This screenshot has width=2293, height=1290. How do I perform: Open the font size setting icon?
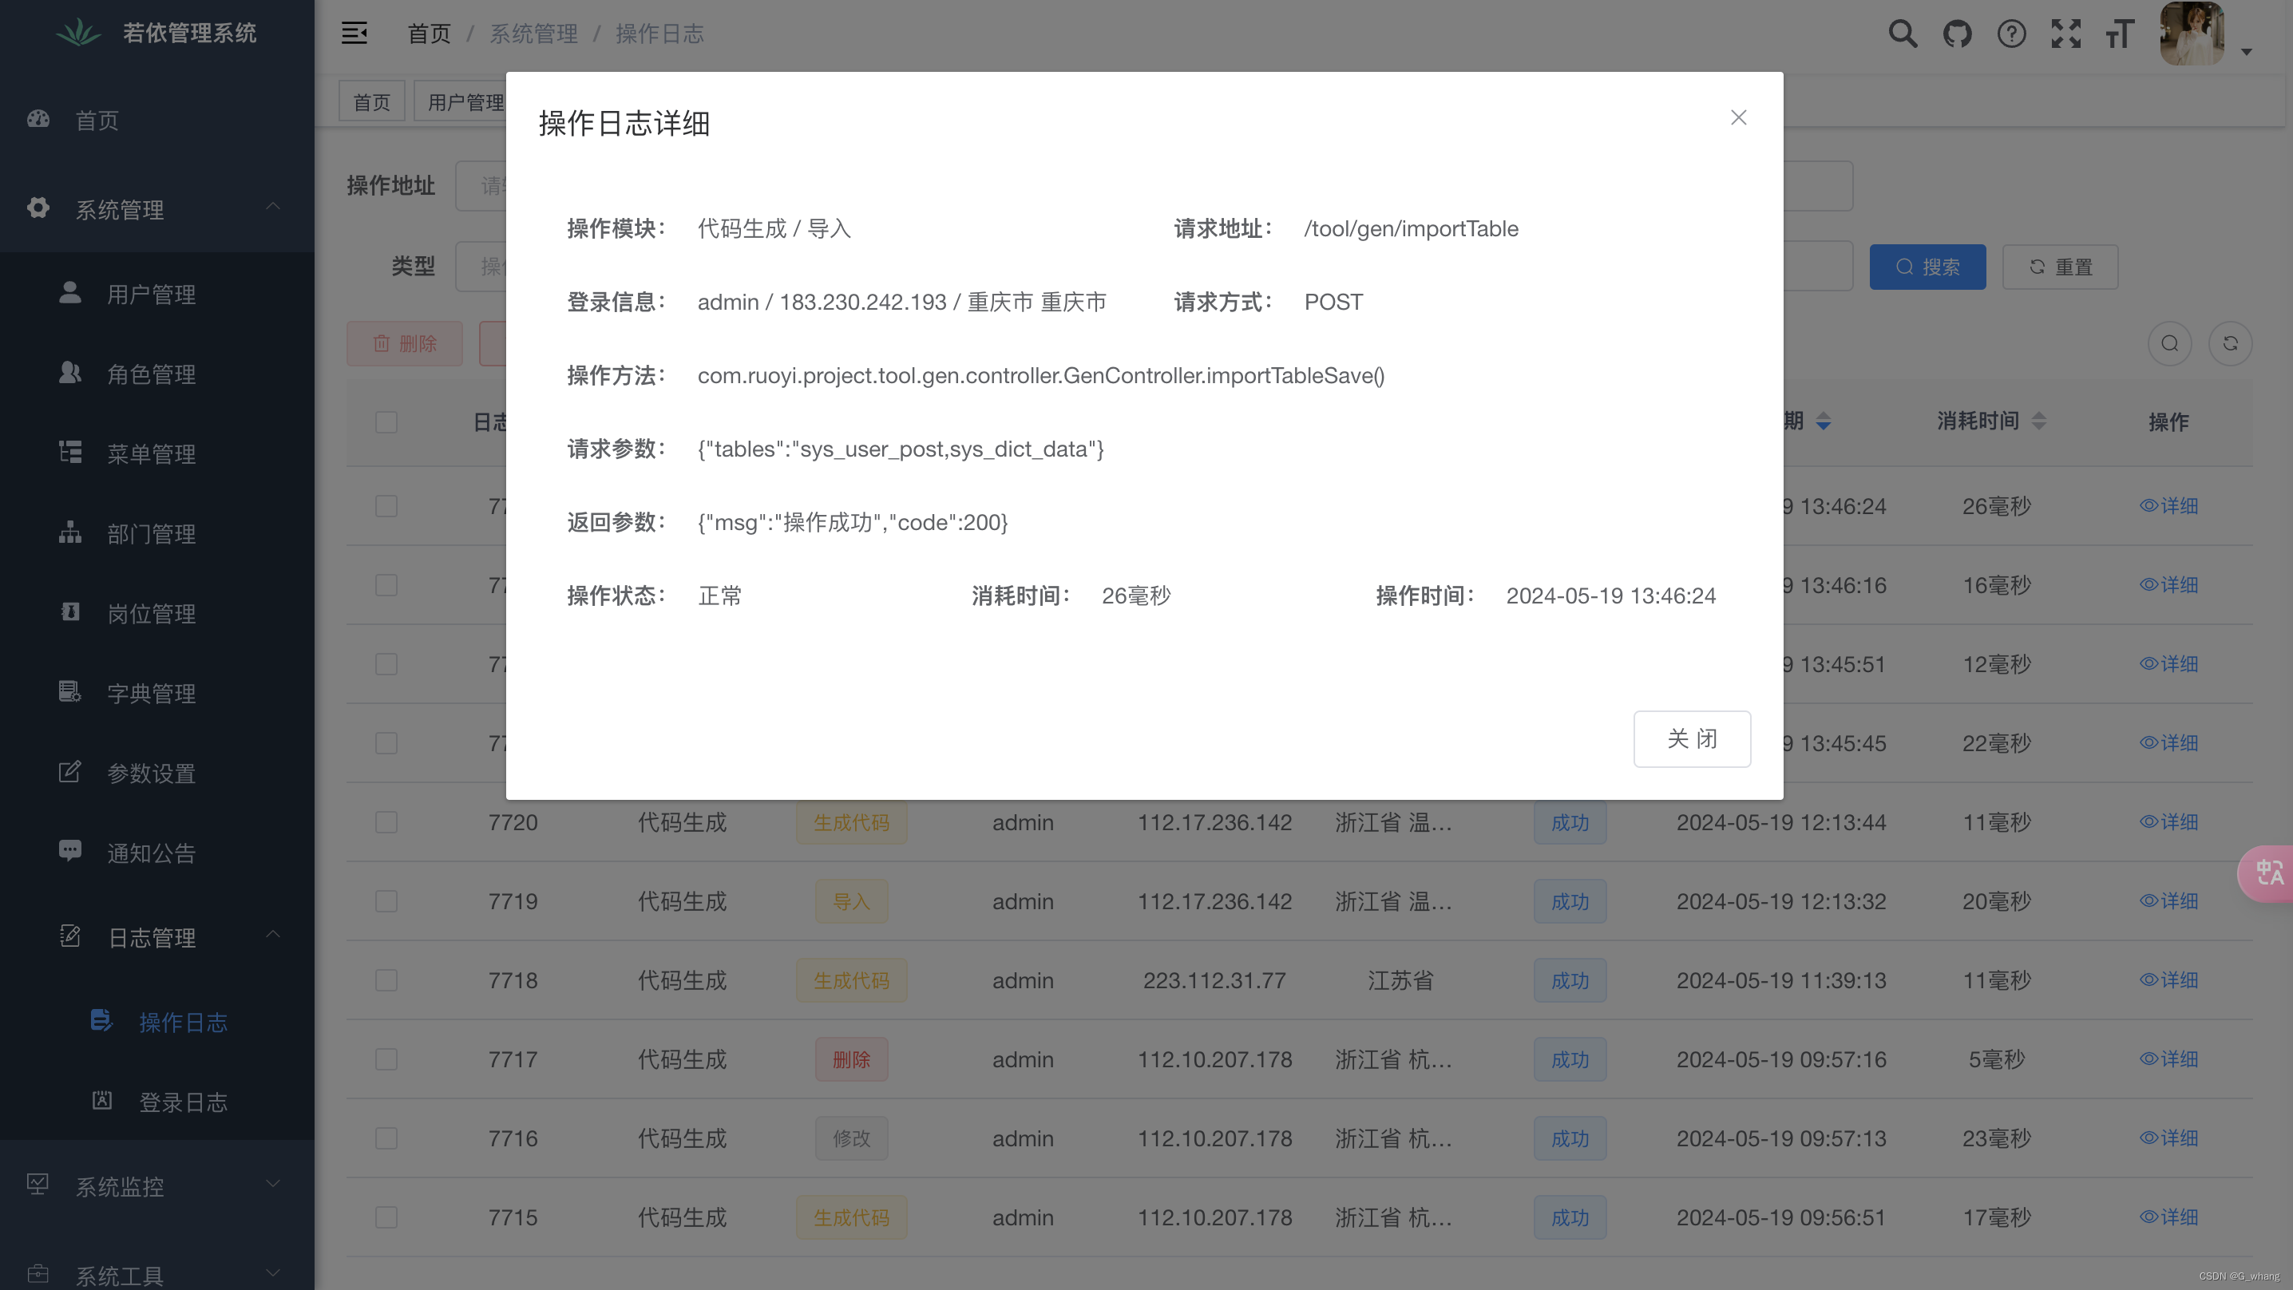(x=2120, y=34)
